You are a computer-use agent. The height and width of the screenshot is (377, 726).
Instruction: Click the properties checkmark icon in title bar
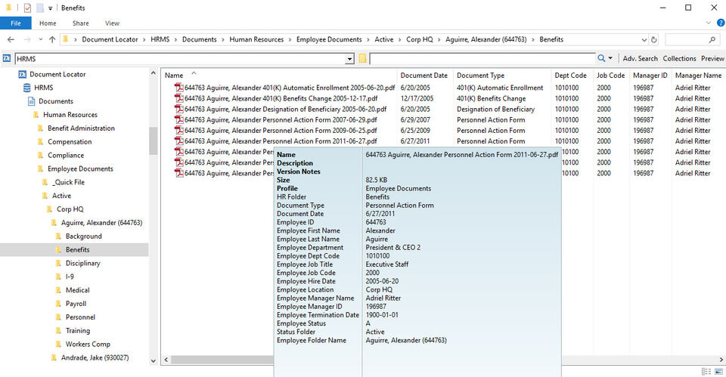(27, 8)
